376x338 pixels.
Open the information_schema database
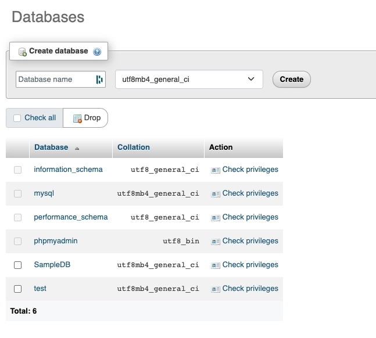[68, 170]
